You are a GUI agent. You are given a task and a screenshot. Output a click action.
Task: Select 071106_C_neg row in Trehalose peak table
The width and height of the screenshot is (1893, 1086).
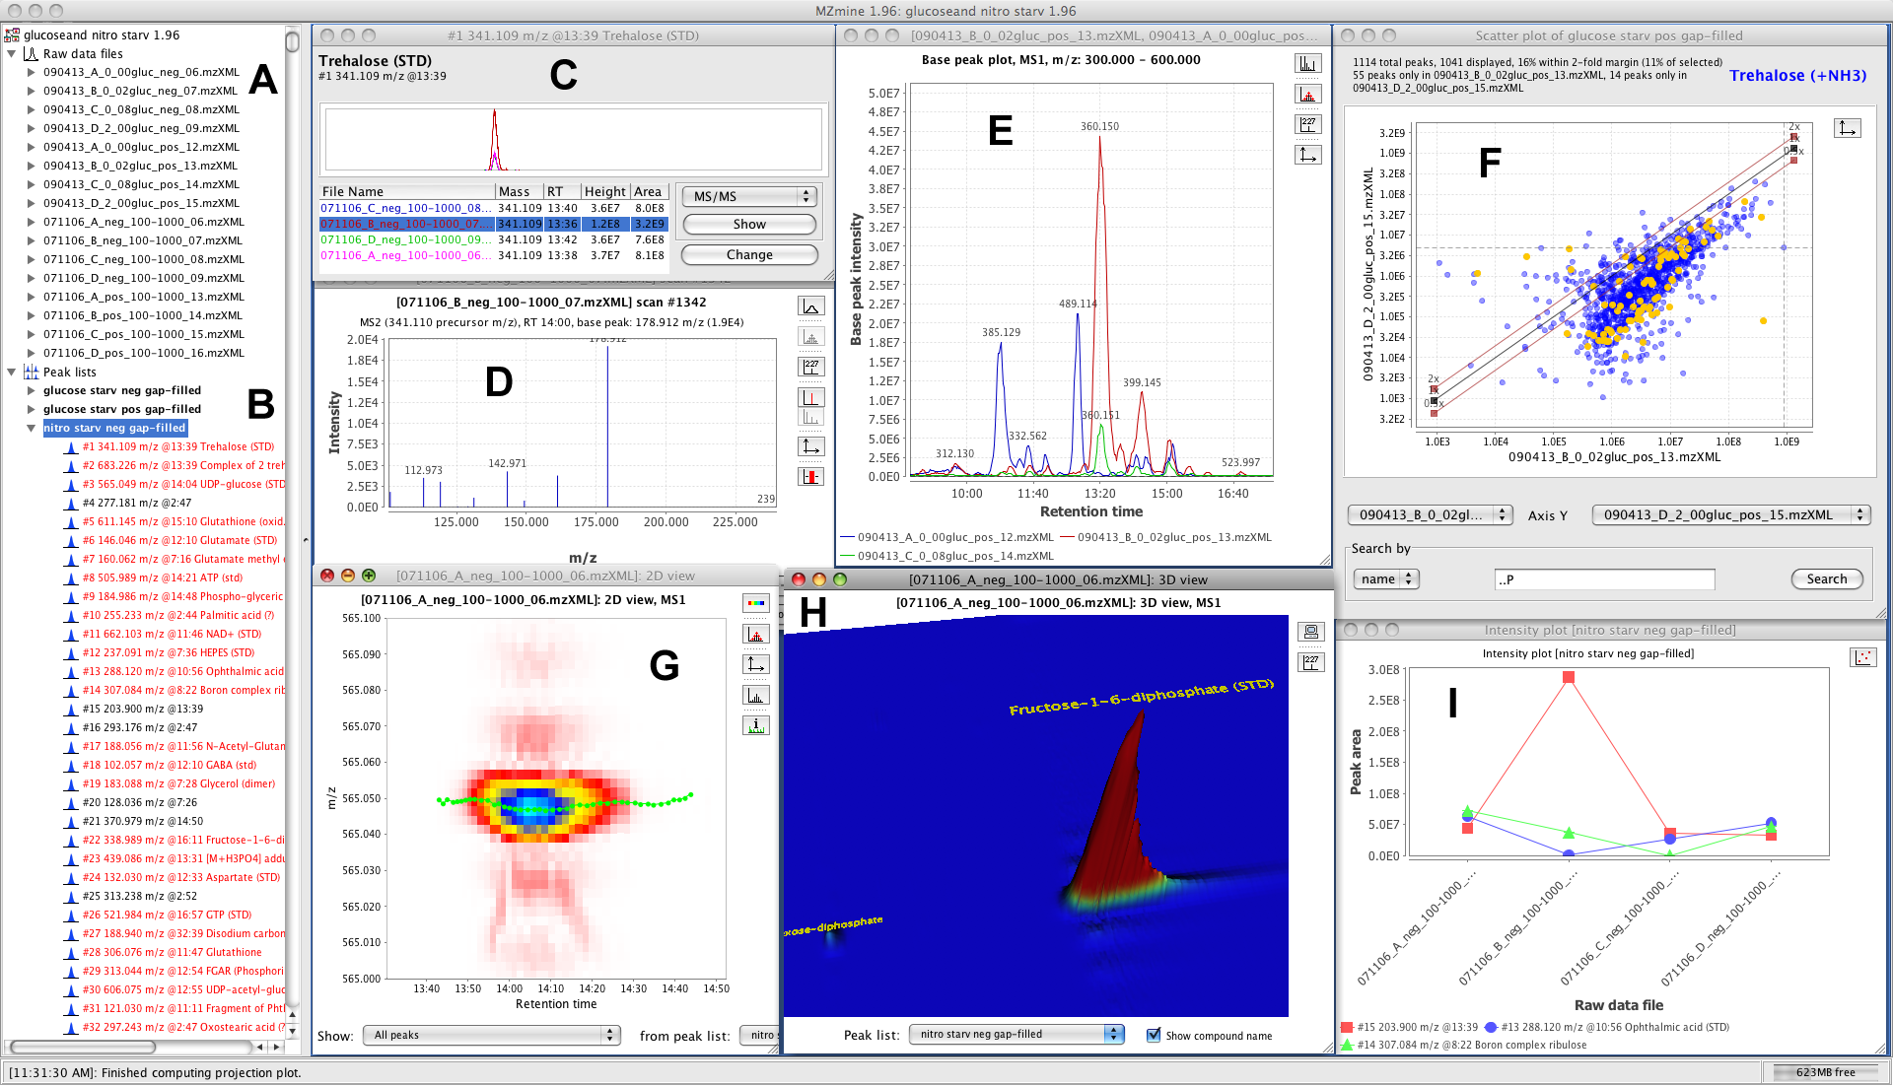pyautogui.click(x=493, y=209)
